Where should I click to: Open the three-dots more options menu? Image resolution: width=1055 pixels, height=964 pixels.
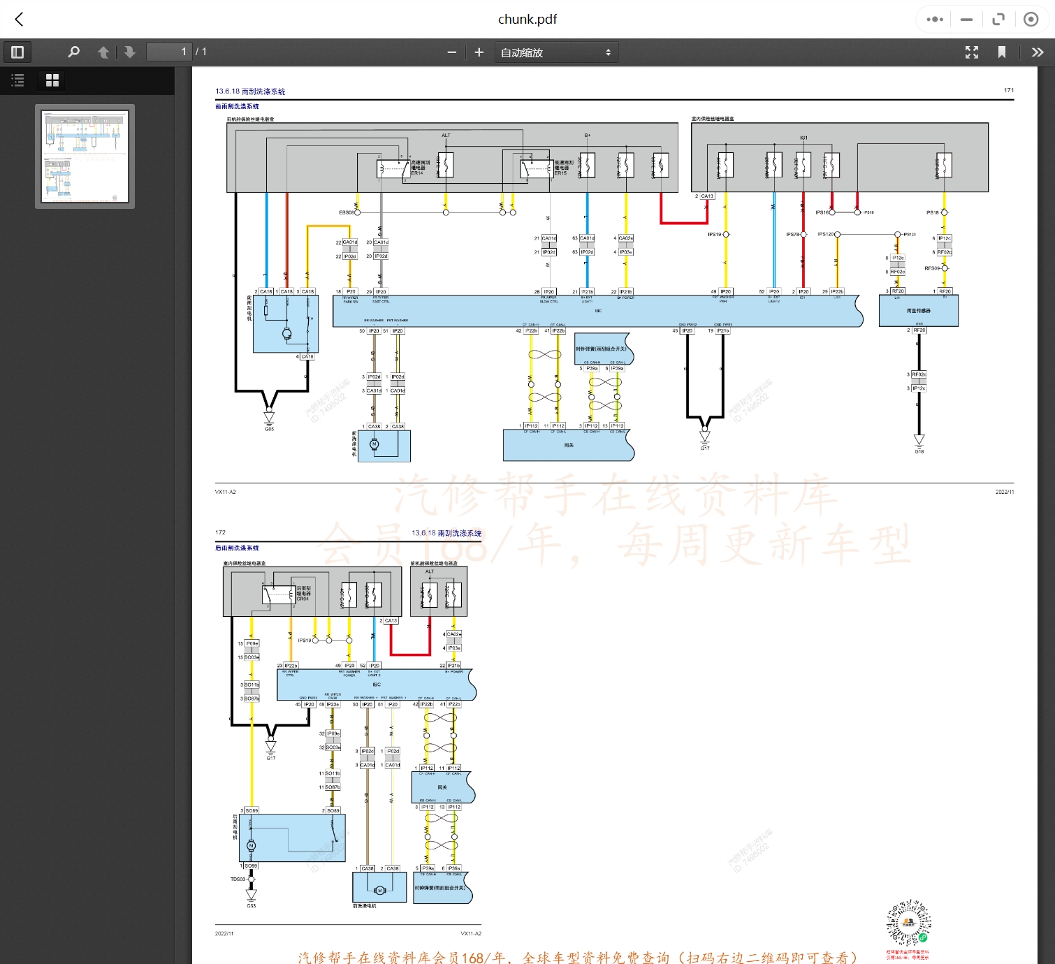pyautogui.click(x=934, y=20)
